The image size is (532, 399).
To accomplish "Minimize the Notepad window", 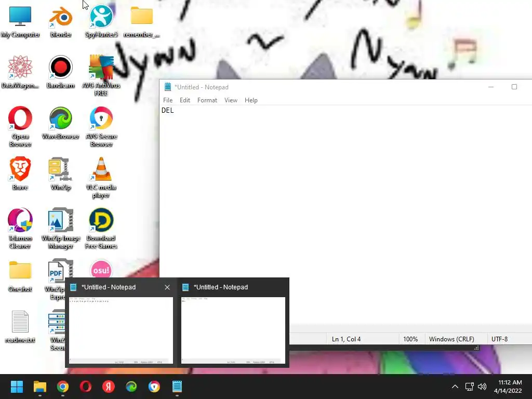I will pos(490,87).
